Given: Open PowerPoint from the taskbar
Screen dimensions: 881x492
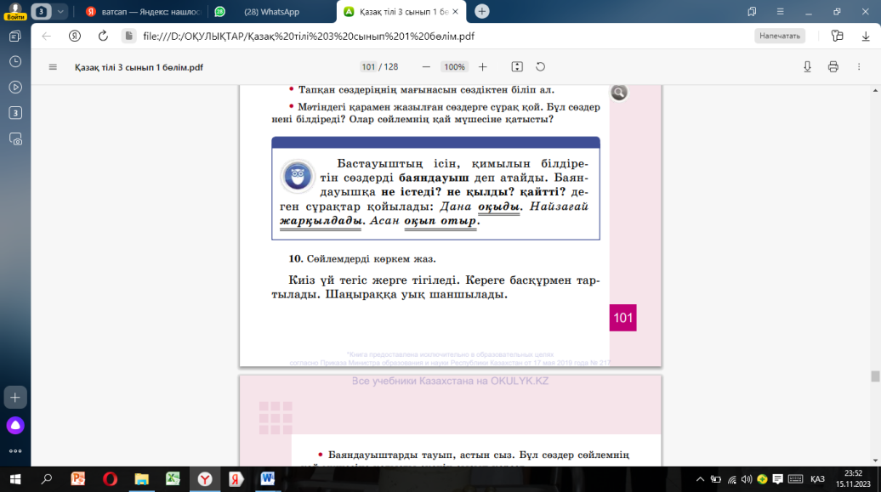Looking at the screenshot, I should (78, 479).
